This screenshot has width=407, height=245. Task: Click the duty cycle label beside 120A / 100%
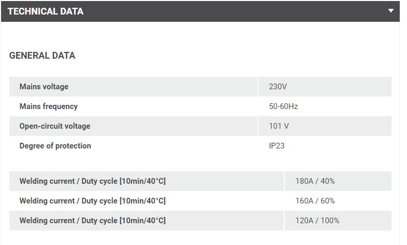pos(93,221)
